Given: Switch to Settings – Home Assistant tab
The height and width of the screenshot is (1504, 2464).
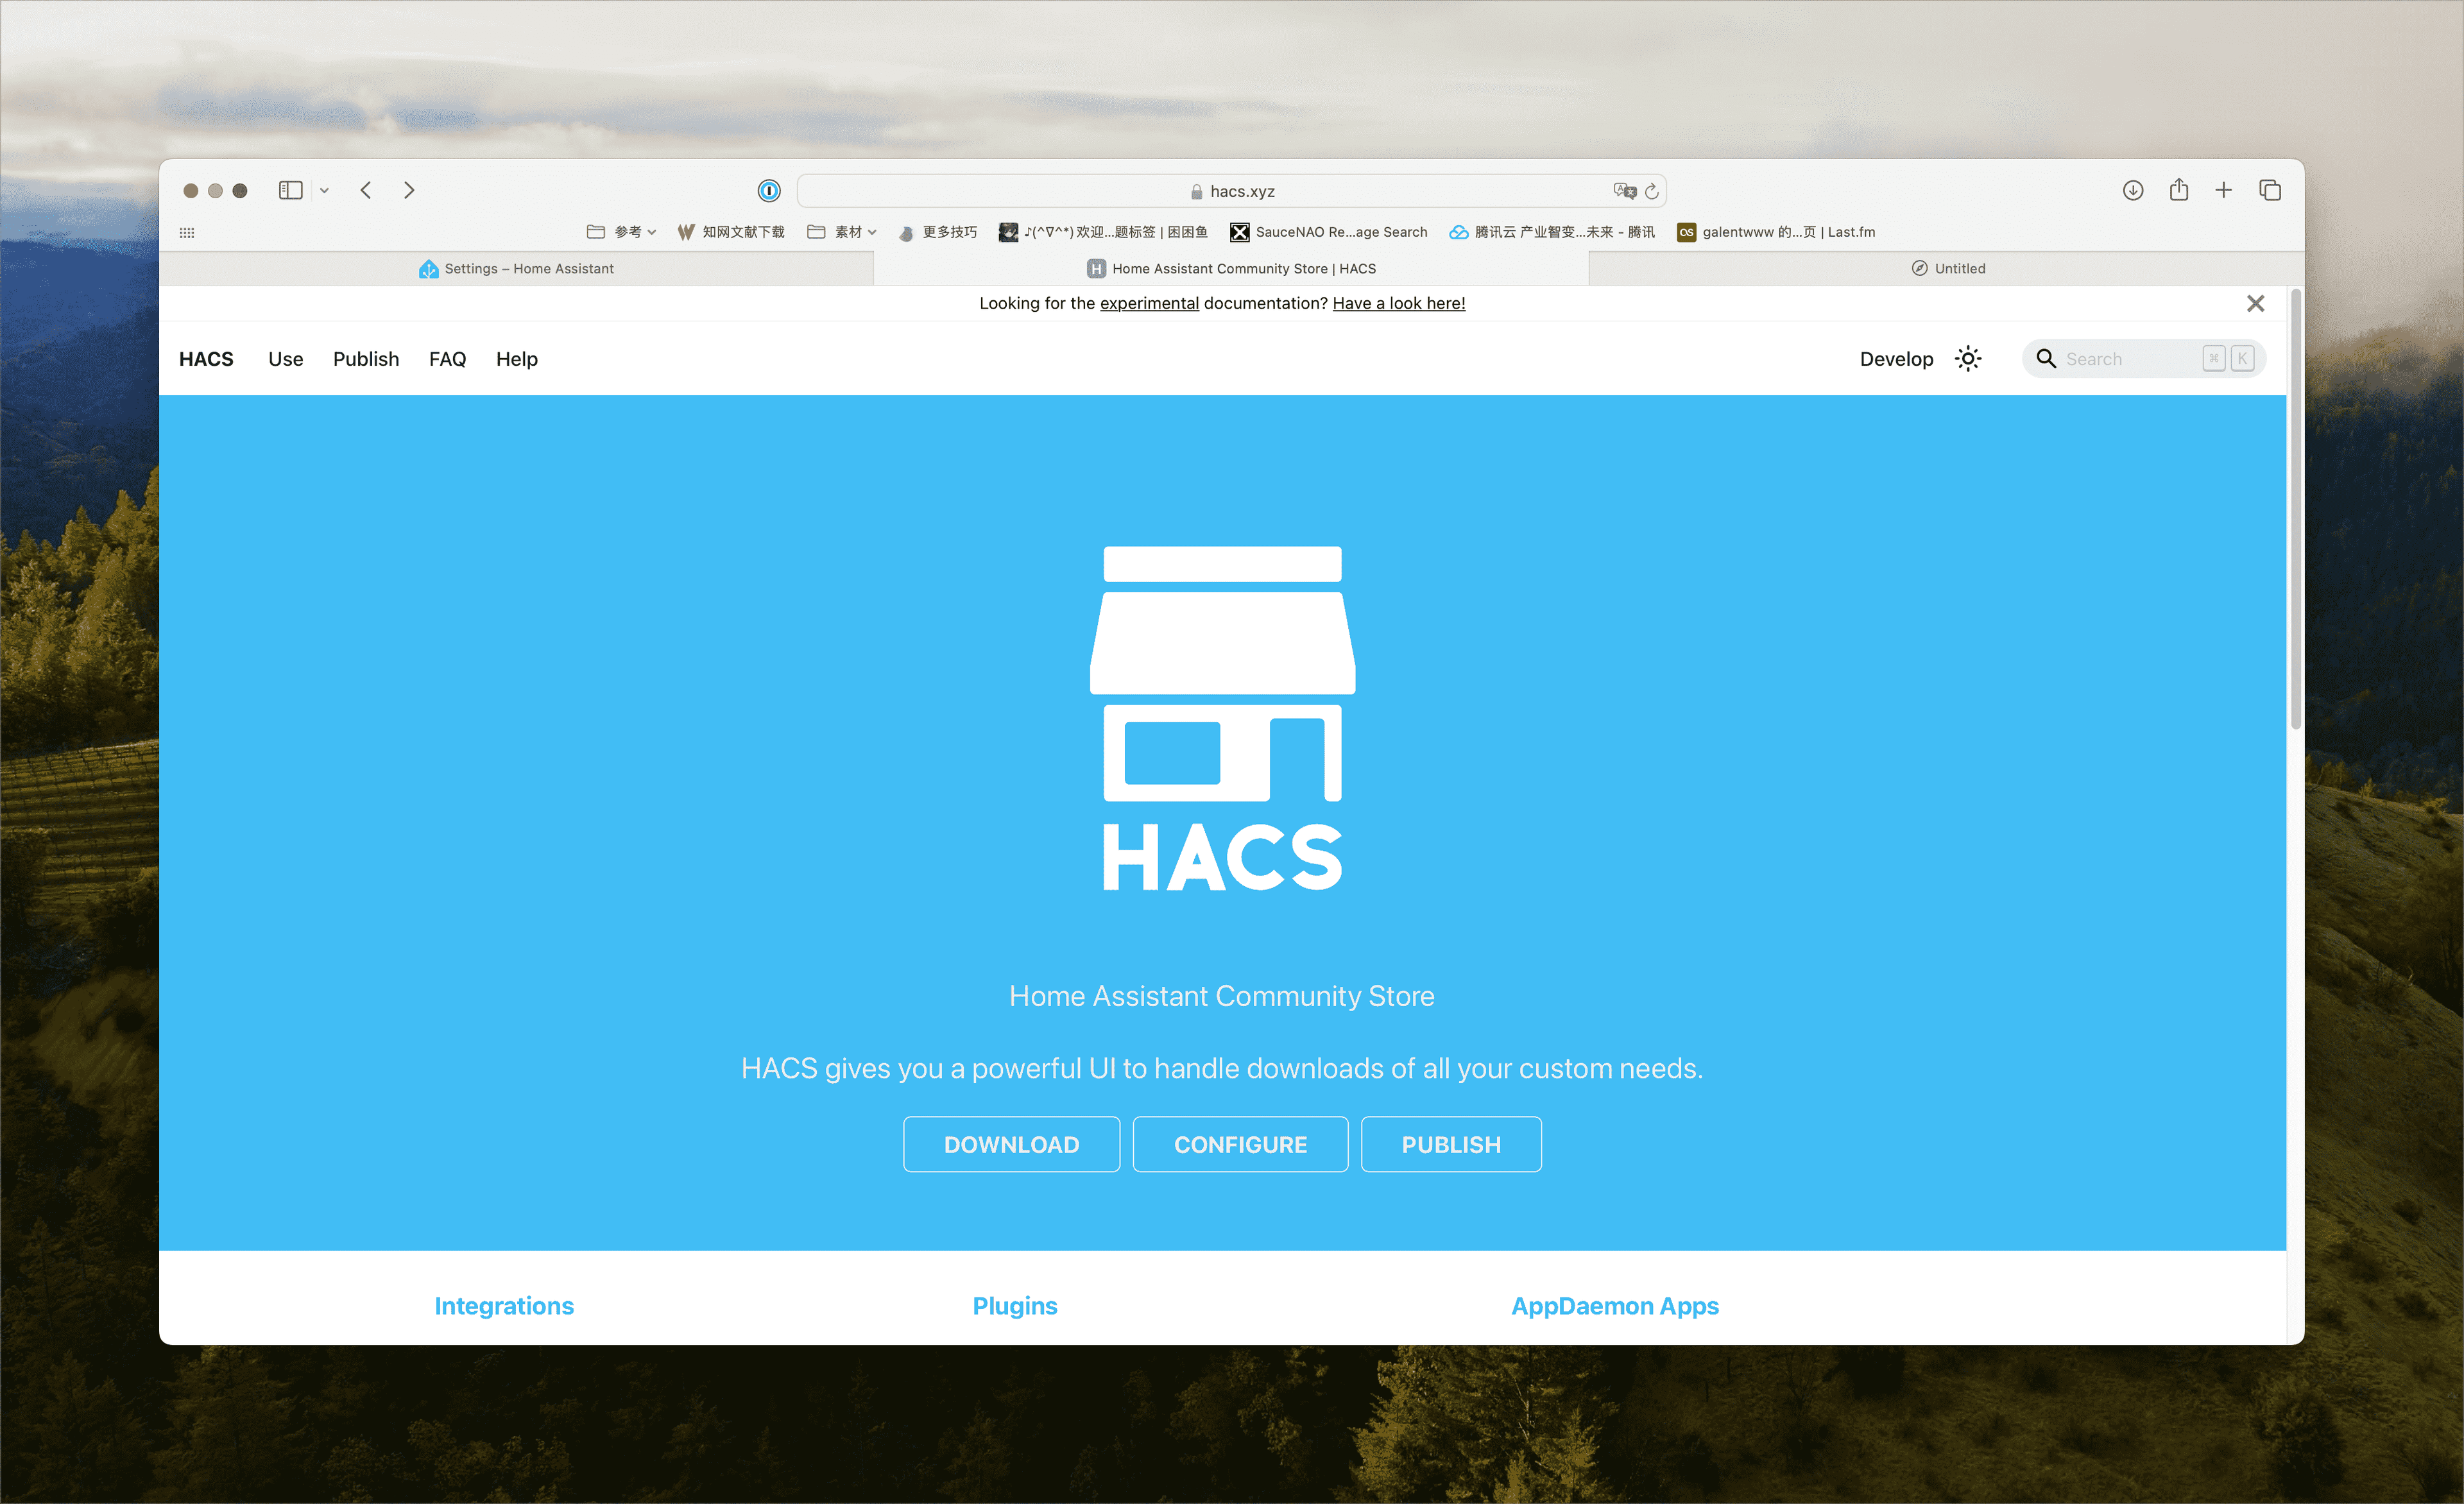Looking at the screenshot, I should 516,268.
